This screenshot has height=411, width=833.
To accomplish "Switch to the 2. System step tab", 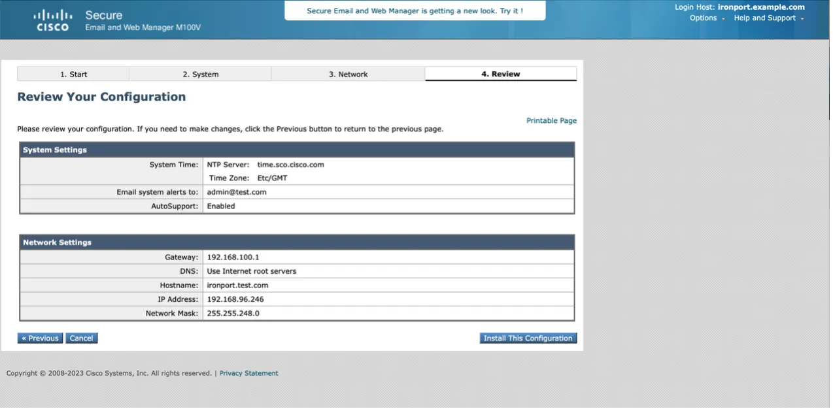I will coord(200,74).
